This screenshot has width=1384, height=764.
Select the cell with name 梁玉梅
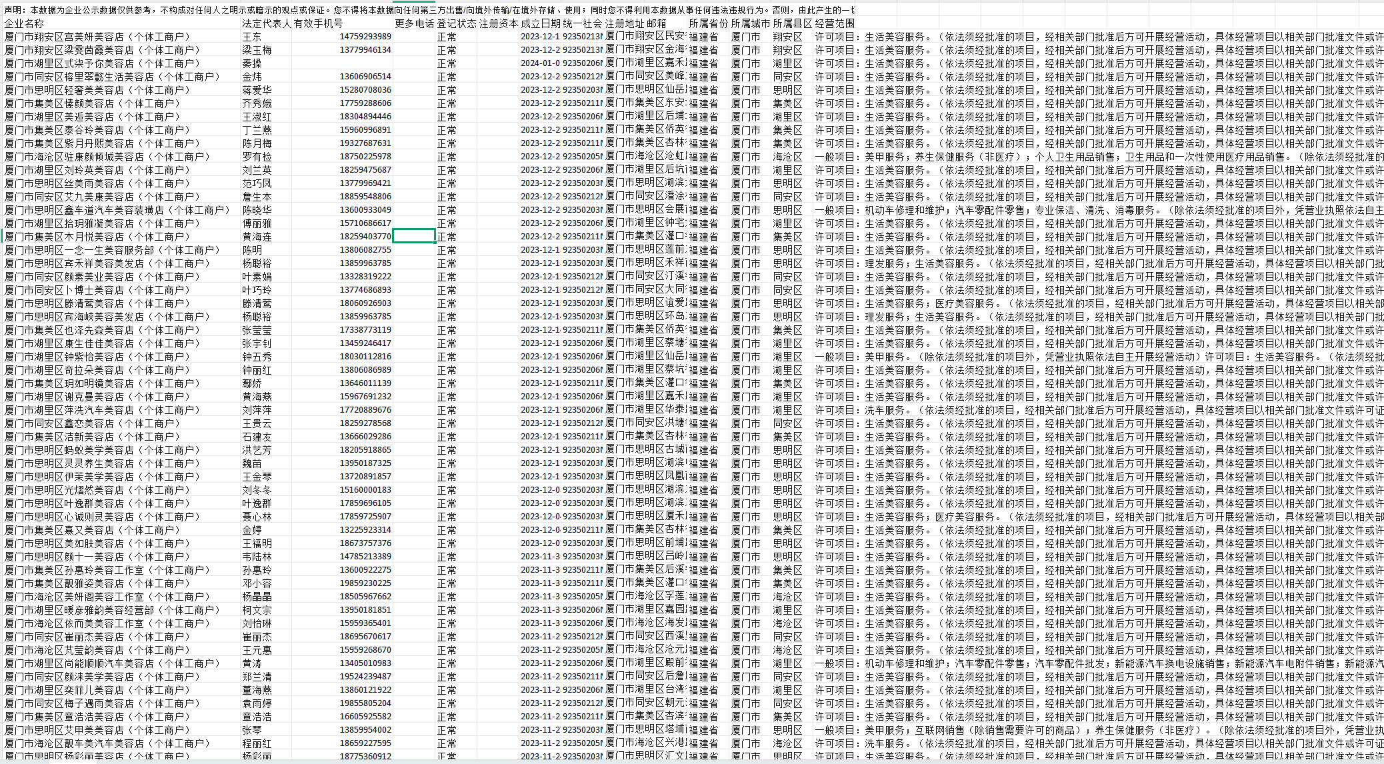[x=257, y=50]
